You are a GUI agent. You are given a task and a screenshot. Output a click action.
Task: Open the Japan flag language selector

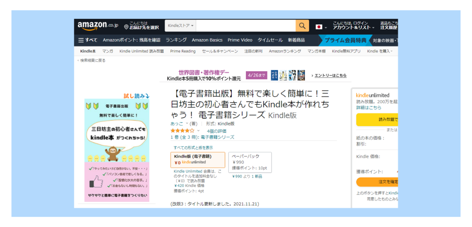pos(321,27)
